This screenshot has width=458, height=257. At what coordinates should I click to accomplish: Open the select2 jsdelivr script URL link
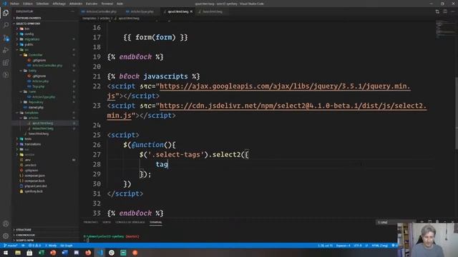pyautogui.click(x=293, y=106)
